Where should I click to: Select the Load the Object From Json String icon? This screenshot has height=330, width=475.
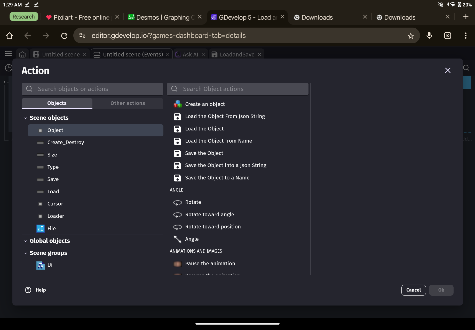[178, 117]
